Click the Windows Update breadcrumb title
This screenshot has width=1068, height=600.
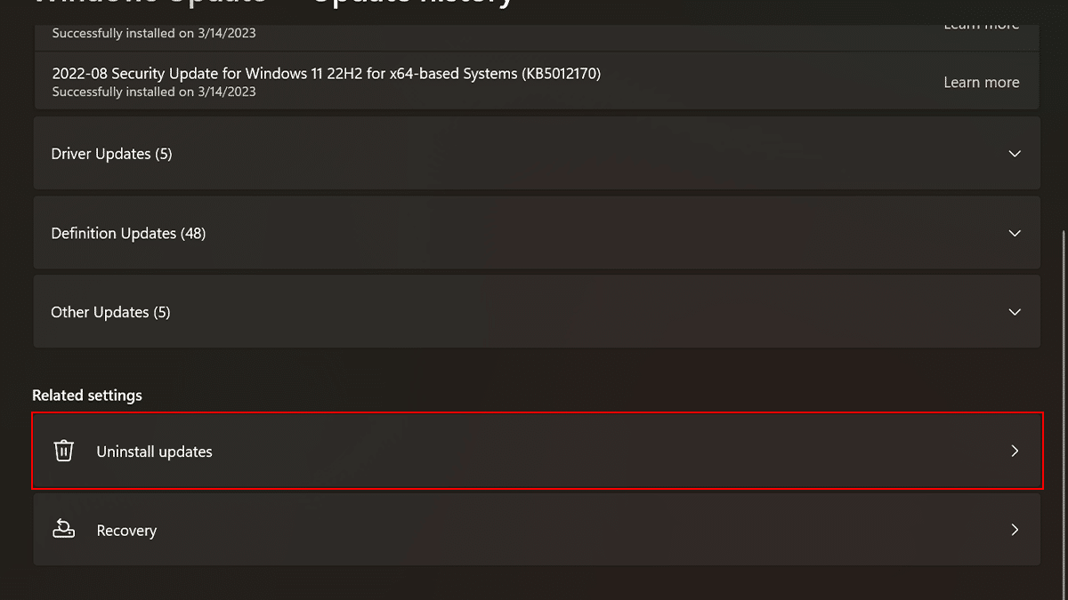(150, 4)
